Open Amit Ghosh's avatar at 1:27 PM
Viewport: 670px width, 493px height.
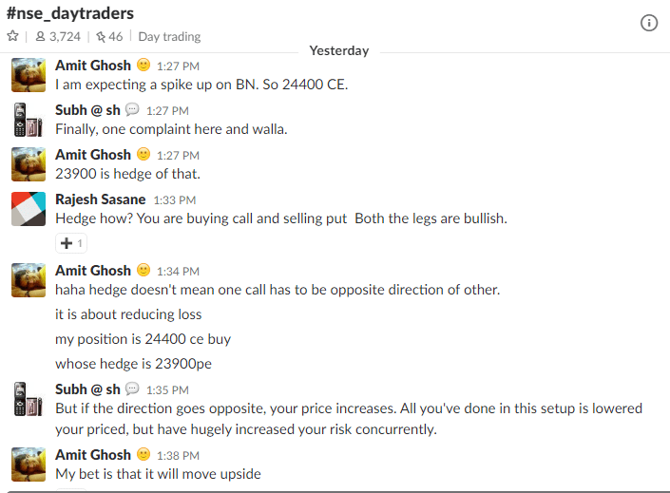[x=29, y=75]
